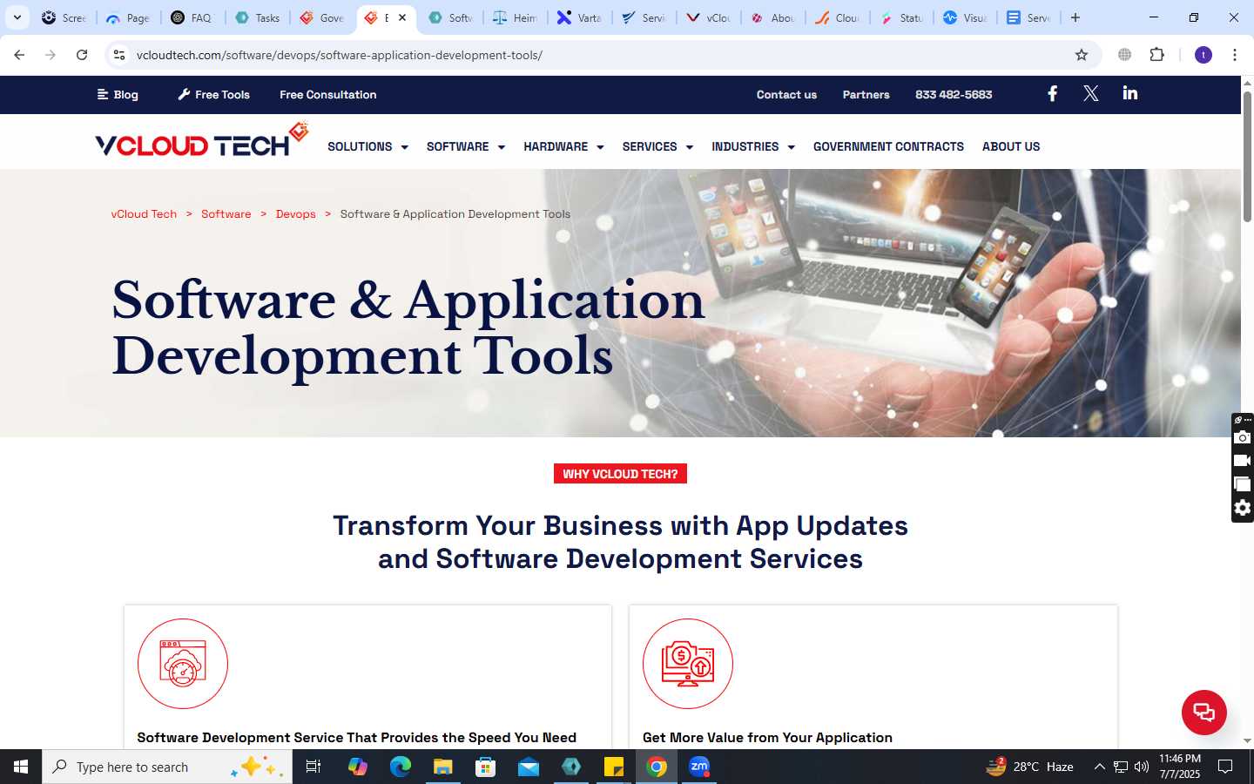Switch to the Heim browser tab
1254x784 pixels.
[x=516, y=17]
